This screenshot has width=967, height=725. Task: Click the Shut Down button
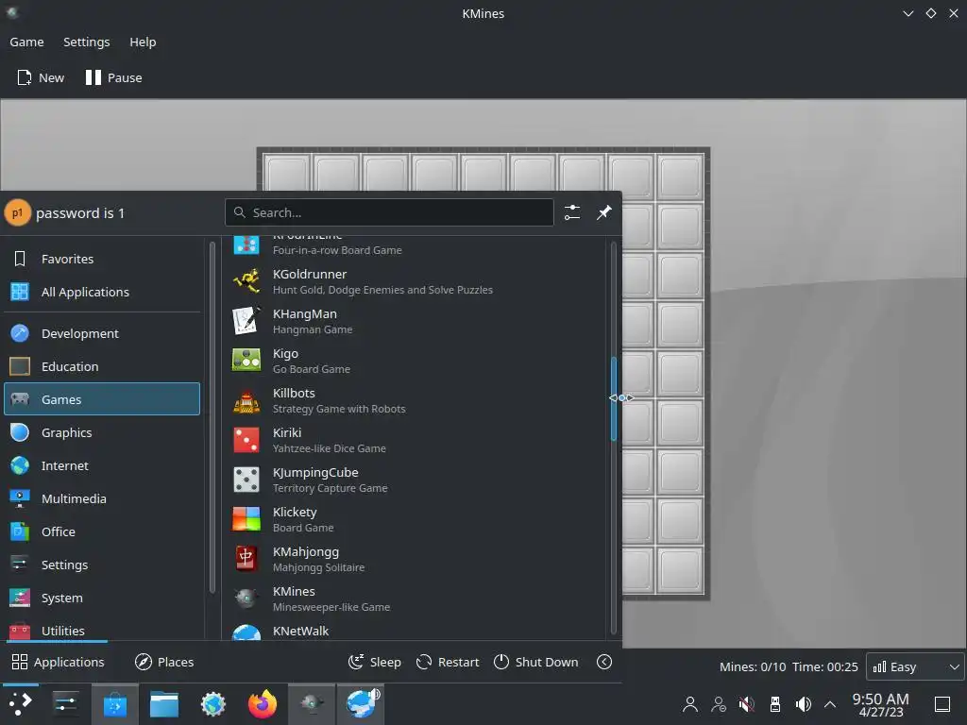point(536,662)
